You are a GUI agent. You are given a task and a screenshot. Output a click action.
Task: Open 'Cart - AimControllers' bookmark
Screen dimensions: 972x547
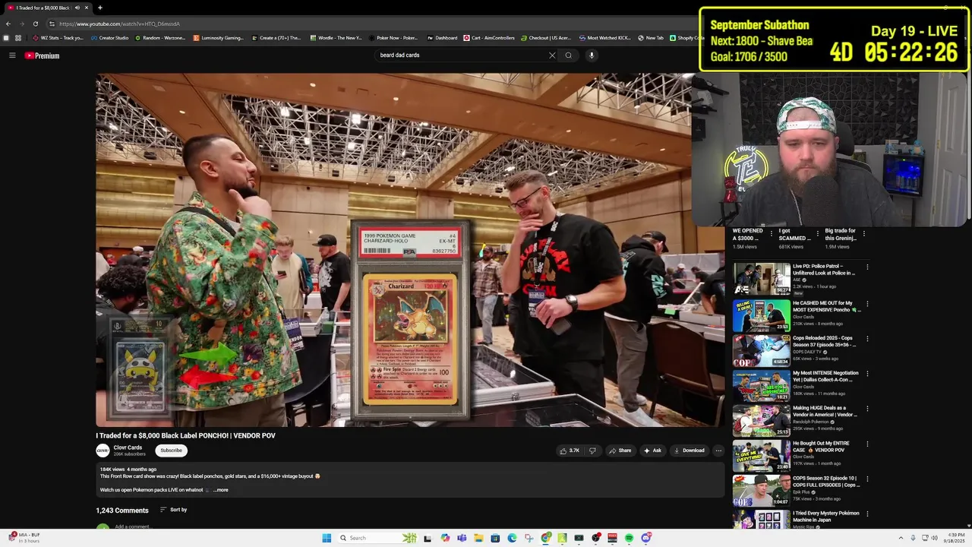point(489,38)
